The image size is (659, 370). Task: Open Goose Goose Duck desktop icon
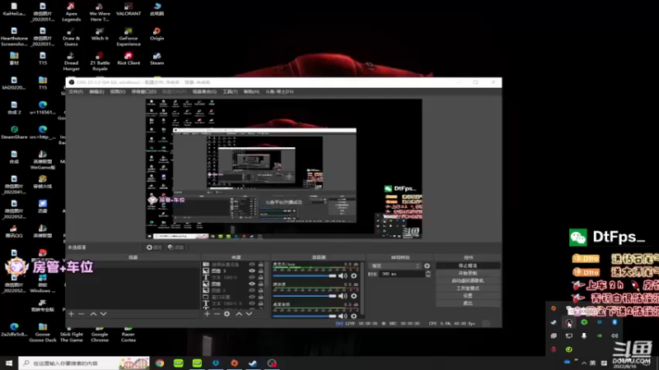[43, 333]
